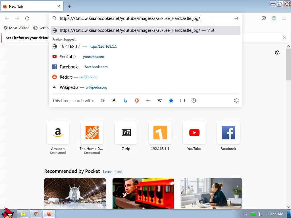Show hidden tray icons arrow

(x=246, y=214)
